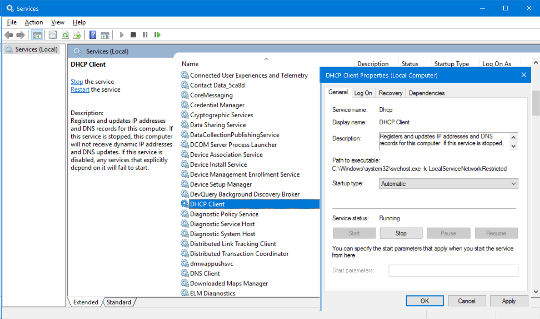Select Diagnostic System Host row
Viewport: 540px width, 319px height.
222,234
